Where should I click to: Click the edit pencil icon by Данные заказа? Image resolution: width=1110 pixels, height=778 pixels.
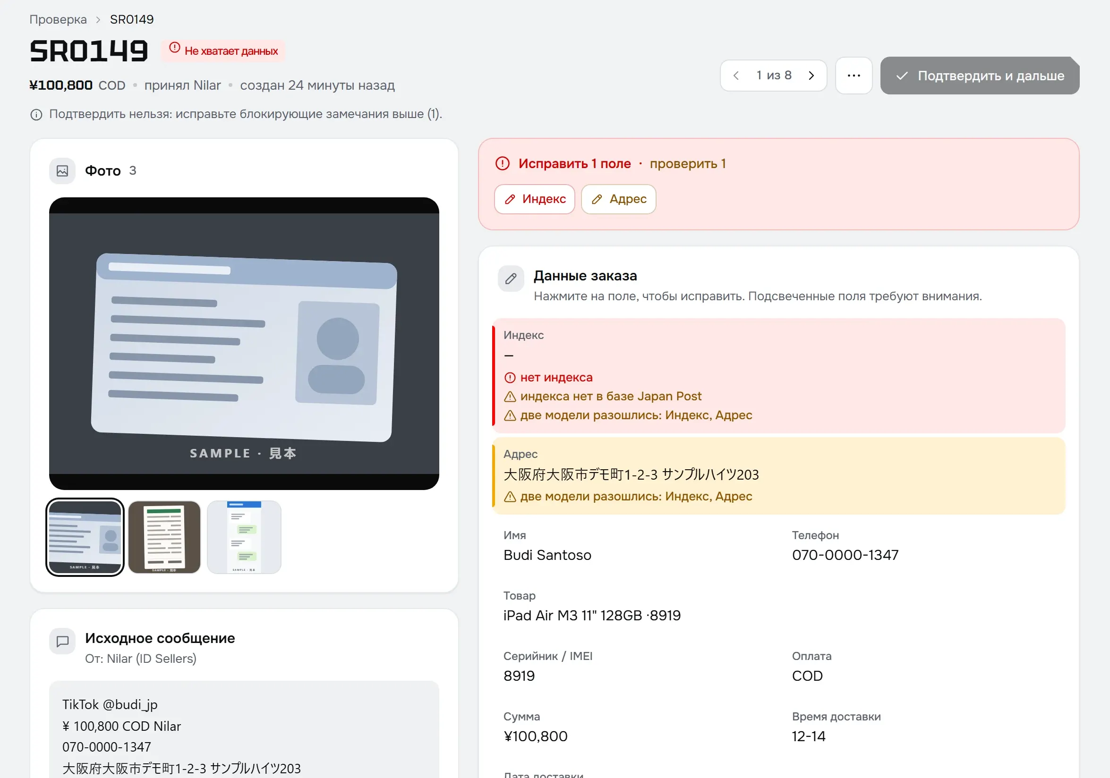(511, 279)
